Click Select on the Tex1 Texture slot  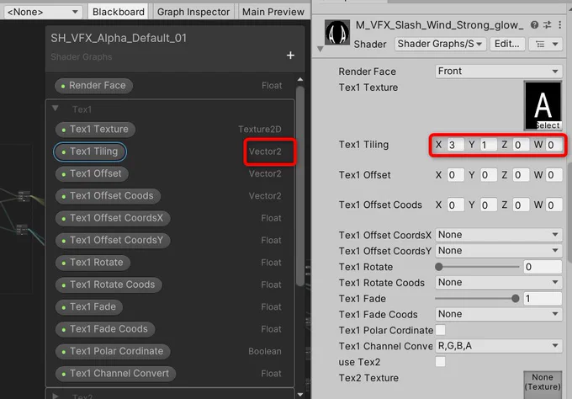pos(548,125)
